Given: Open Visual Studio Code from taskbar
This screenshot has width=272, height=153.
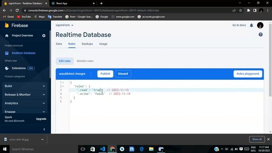Looking at the screenshot, I should [x=102, y=149].
